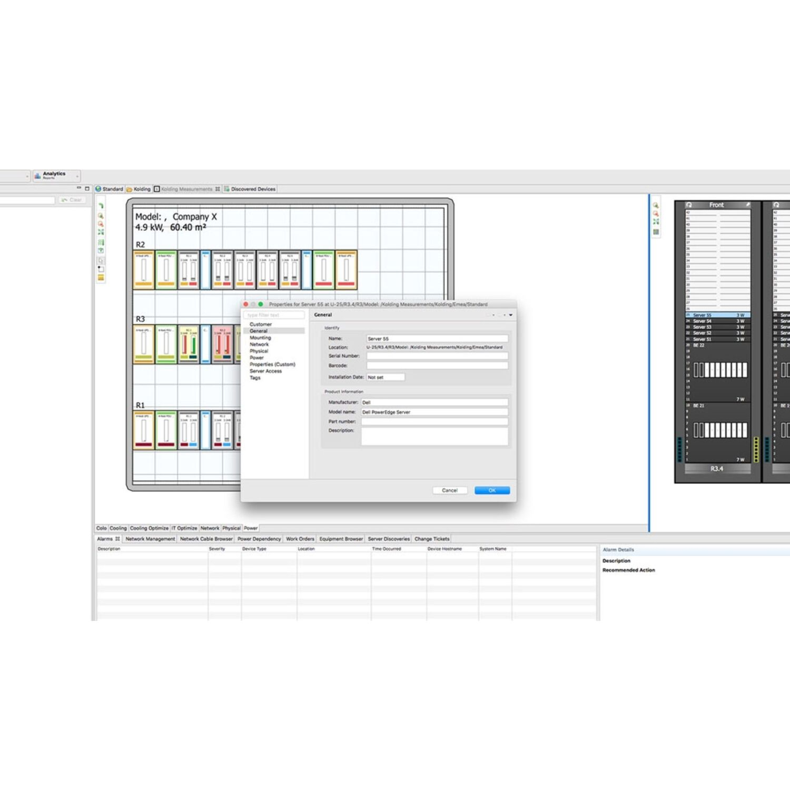This screenshot has width=790, height=790.
Task: Select Power in properties category list
Action: (256, 358)
